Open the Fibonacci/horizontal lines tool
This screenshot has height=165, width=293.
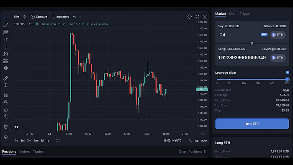click(x=6, y=32)
